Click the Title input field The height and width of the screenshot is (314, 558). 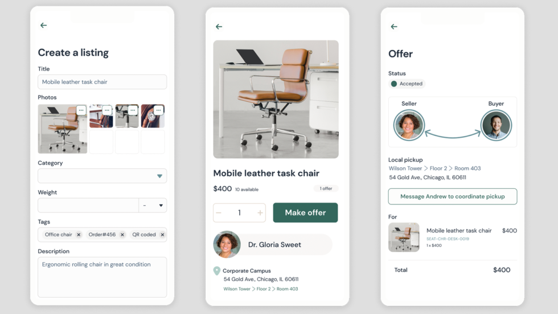click(x=102, y=82)
